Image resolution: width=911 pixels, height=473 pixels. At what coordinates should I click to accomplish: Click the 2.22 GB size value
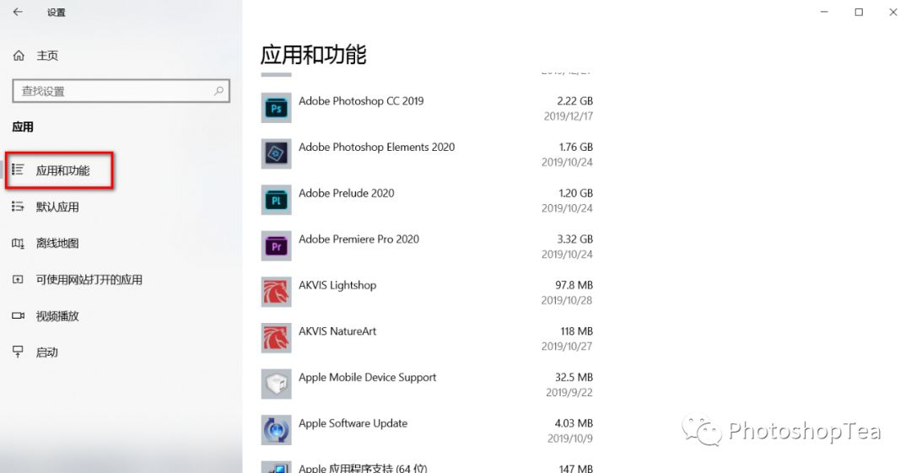(574, 100)
